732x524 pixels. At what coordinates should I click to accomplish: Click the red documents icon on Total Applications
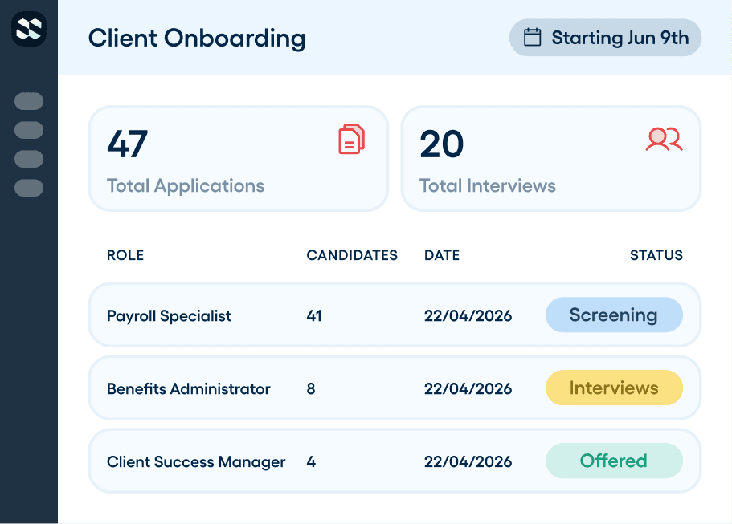(x=351, y=139)
